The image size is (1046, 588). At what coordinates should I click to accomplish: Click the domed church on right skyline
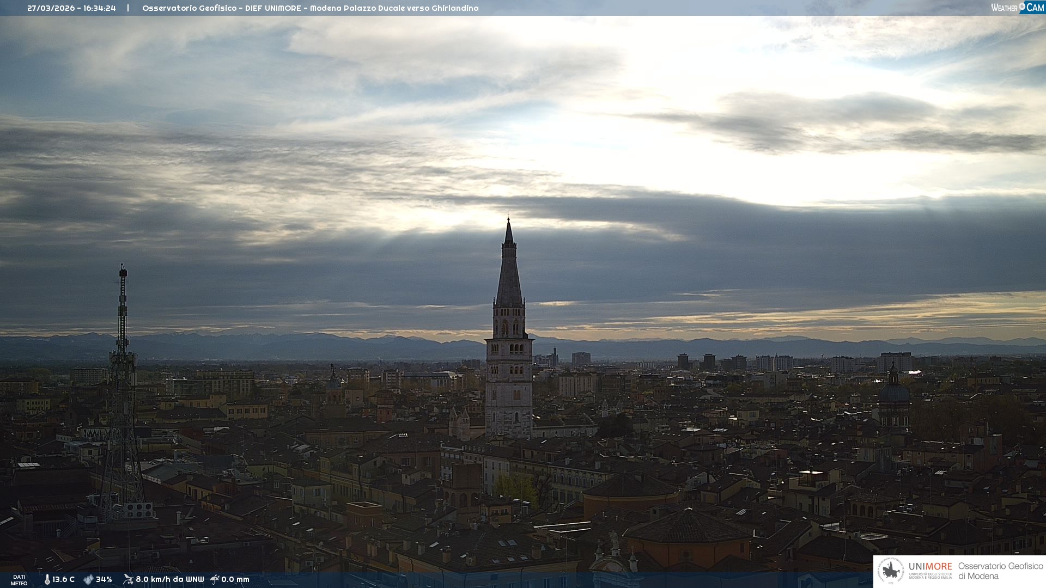(x=893, y=392)
